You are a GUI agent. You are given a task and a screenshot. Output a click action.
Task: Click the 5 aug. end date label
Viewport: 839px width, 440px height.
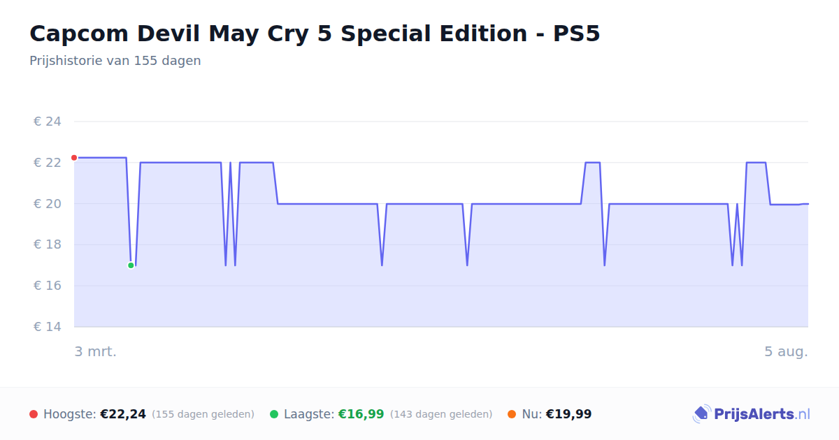click(x=786, y=351)
